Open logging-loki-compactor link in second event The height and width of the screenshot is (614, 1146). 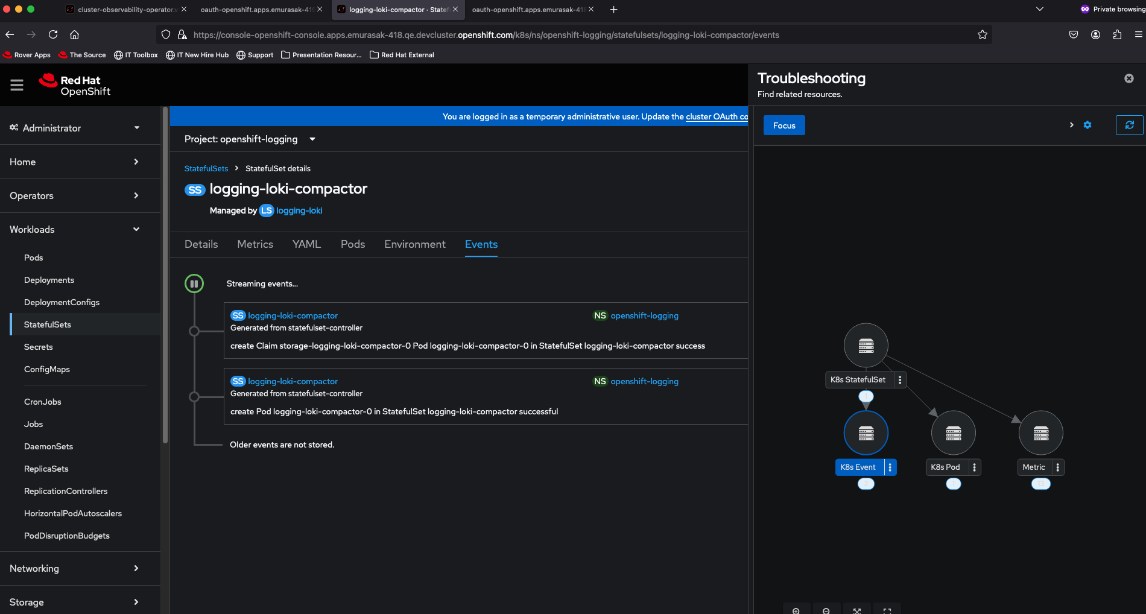click(293, 381)
